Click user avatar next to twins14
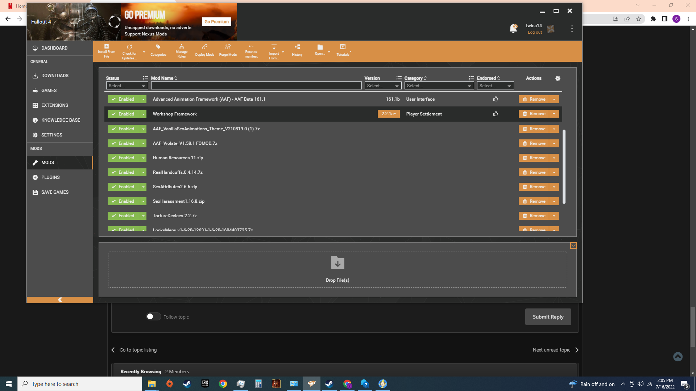Screen dimensions: 696x391 (551, 29)
